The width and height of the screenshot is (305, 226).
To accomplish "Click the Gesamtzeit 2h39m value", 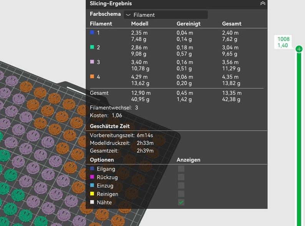I will tap(145, 151).
